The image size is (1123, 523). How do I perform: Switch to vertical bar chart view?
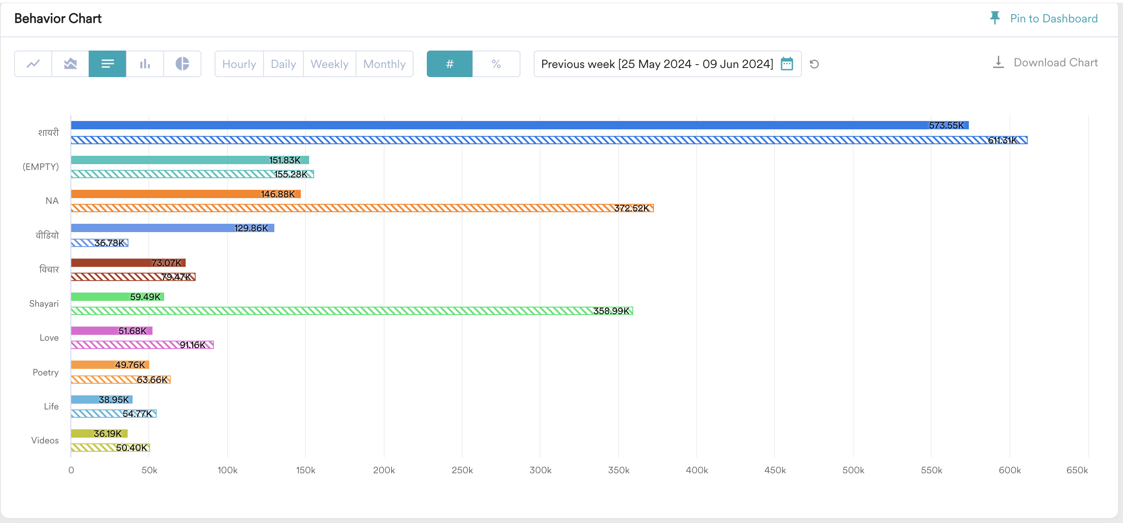pyautogui.click(x=145, y=64)
